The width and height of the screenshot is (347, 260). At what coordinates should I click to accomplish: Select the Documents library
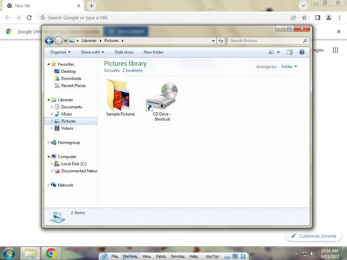(x=72, y=107)
